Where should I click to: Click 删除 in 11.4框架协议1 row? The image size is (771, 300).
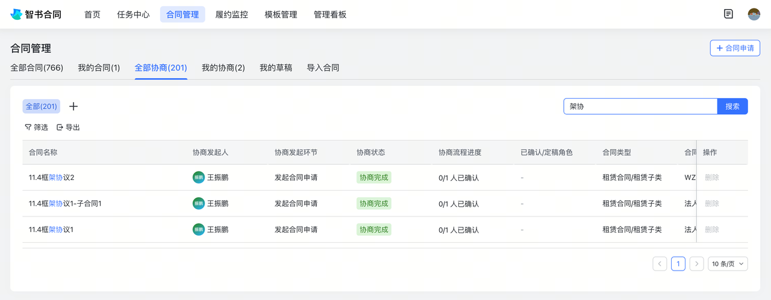point(712,229)
